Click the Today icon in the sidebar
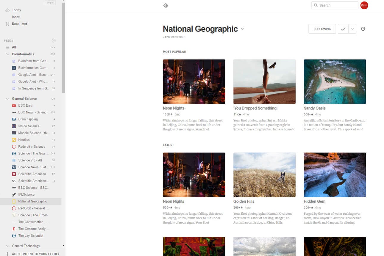The width and height of the screenshot is (384, 256). [7, 10]
